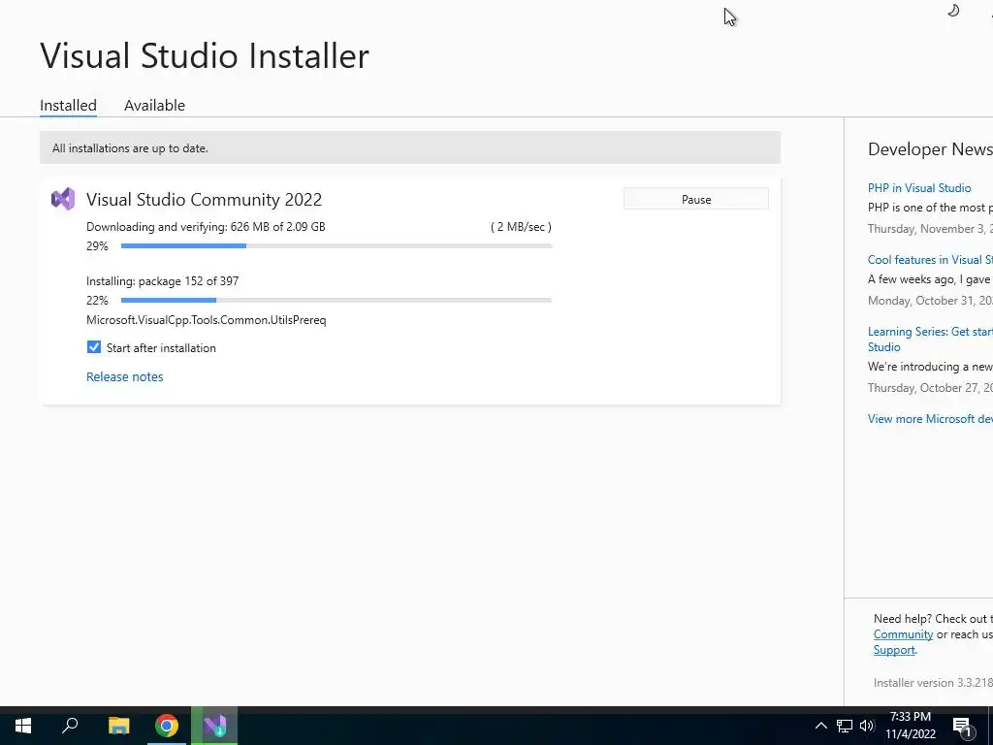Open the notification center icon
This screenshot has height=745, width=993.
[x=963, y=727]
